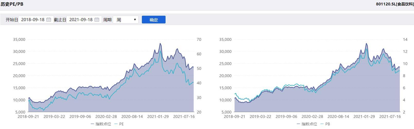Open the end date calendar picker icon
The width and height of the screenshot is (414, 129).
click(97, 20)
